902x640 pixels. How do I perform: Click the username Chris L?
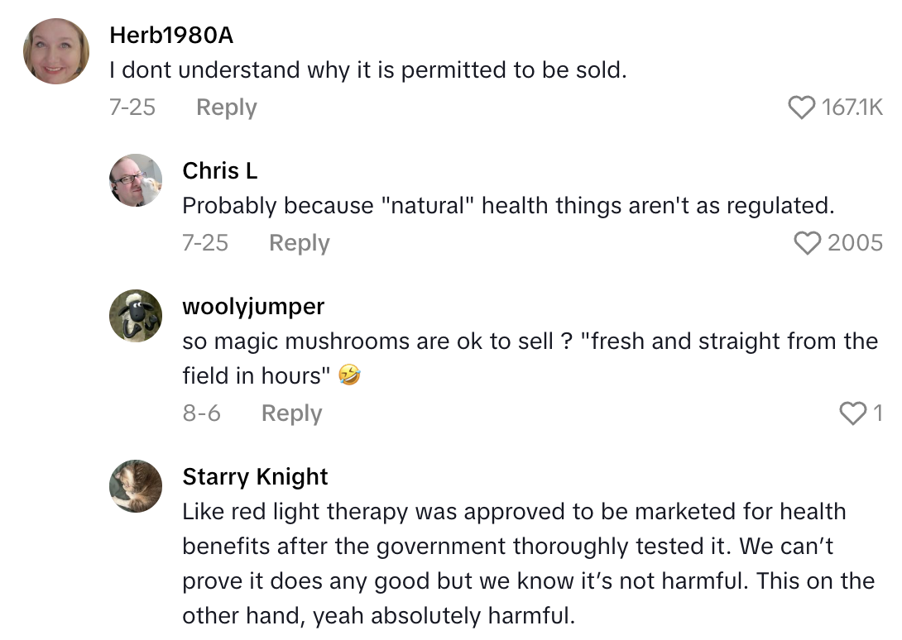click(220, 171)
